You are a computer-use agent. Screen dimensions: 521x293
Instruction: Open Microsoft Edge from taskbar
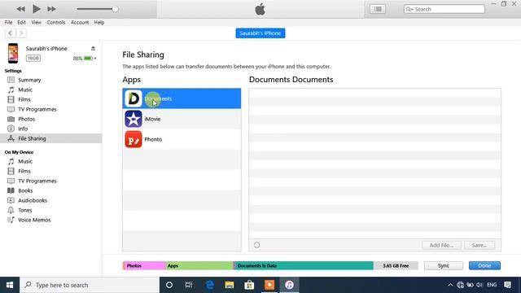[210, 285]
